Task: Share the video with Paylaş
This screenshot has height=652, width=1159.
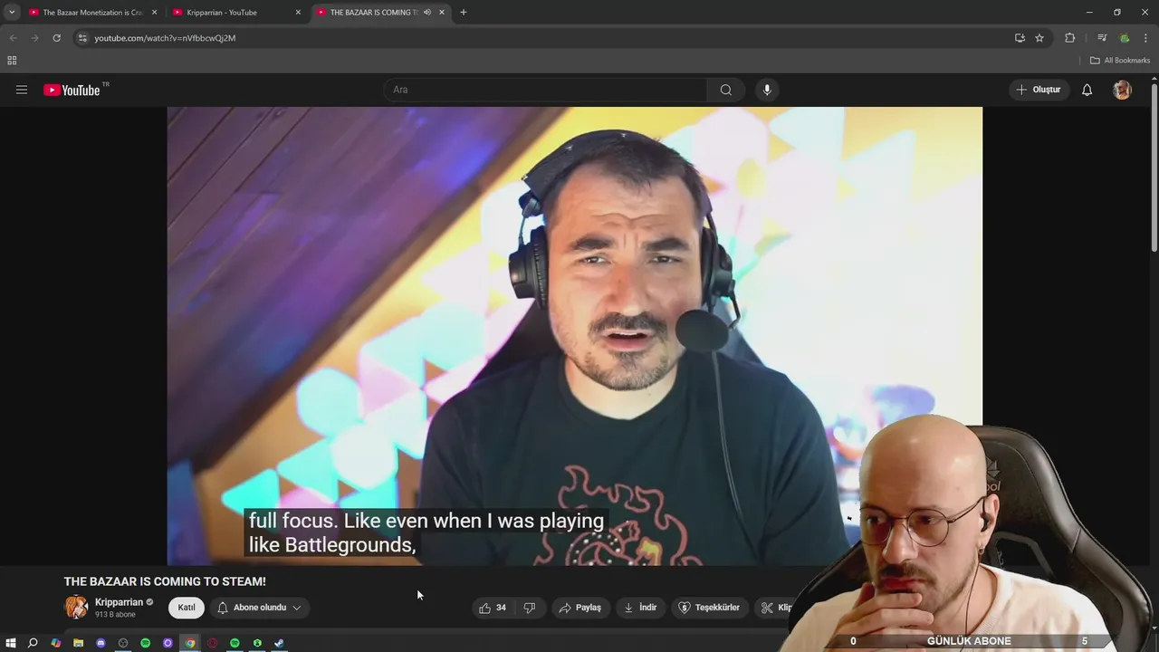Action: [x=579, y=608]
